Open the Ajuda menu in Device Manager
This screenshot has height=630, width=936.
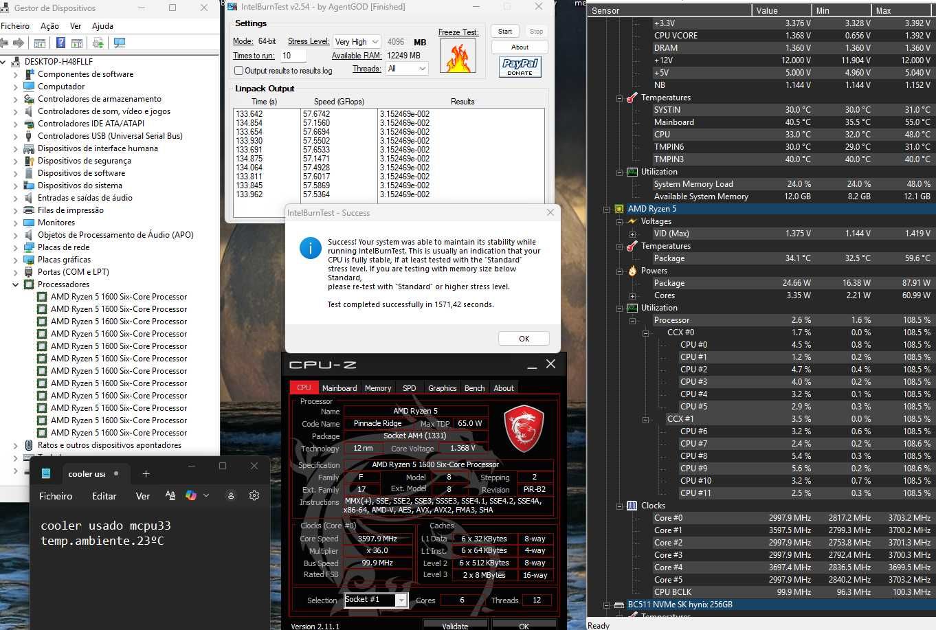(102, 26)
